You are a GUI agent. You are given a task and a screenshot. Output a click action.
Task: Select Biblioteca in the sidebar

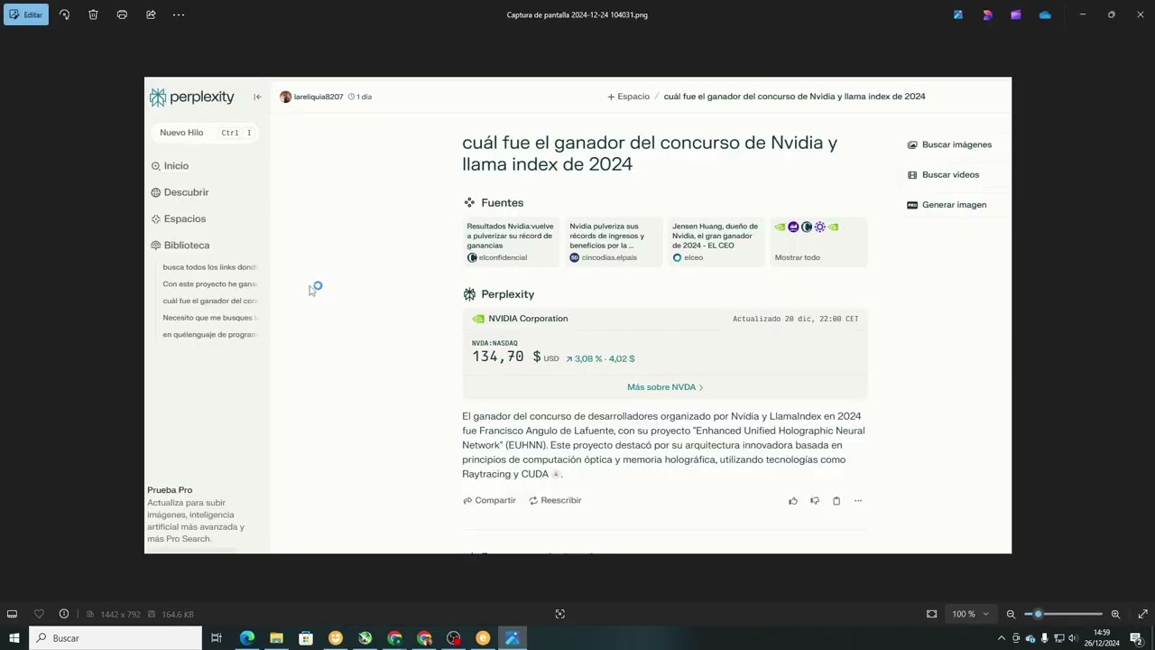(x=180, y=245)
